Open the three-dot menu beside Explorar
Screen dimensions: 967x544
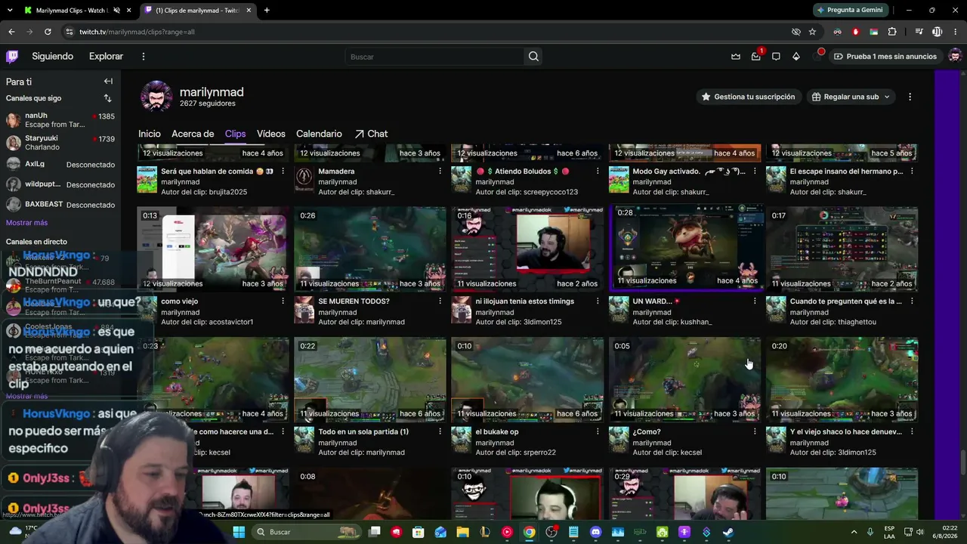pyautogui.click(x=143, y=57)
